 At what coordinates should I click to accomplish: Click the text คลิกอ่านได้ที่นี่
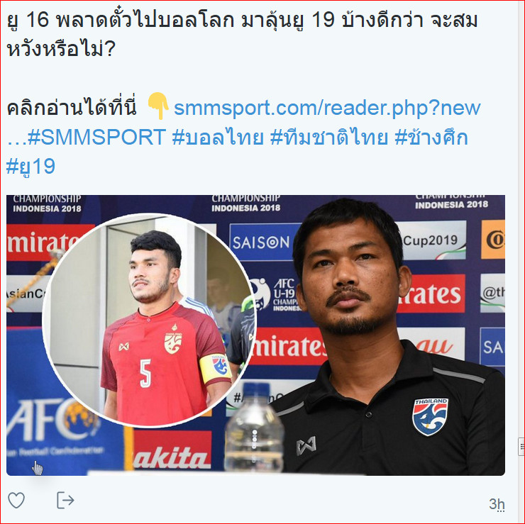(x=72, y=107)
